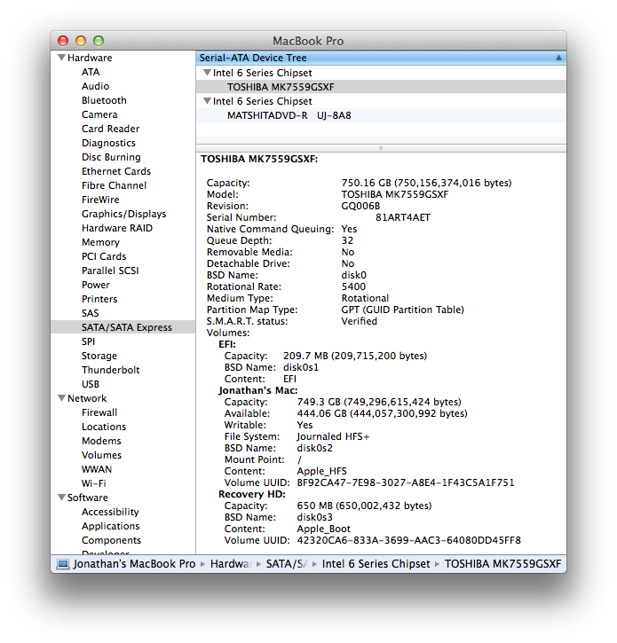Select Thunderbolt in the sidebar
The width and height of the screenshot is (617, 643).
pos(110,370)
